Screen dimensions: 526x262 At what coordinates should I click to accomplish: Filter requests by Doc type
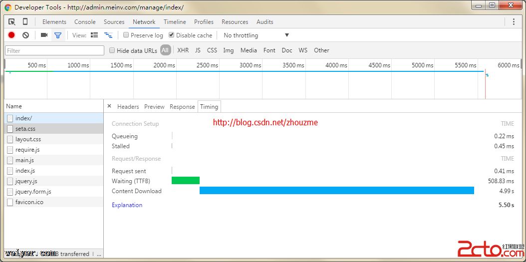[287, 50]
